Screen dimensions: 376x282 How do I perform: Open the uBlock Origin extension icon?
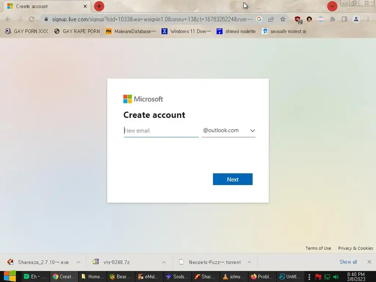coord(298,19)
